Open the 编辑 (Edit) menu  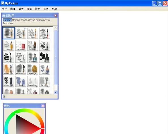tap(13, 9)
